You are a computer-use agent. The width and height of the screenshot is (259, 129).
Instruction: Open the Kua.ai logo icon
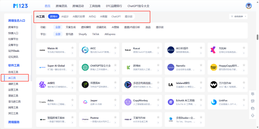128,50
